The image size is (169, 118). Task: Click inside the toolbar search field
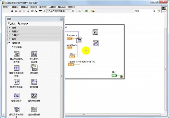pos(143,11)
